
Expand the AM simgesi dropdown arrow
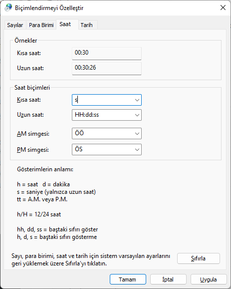(137, 134)
